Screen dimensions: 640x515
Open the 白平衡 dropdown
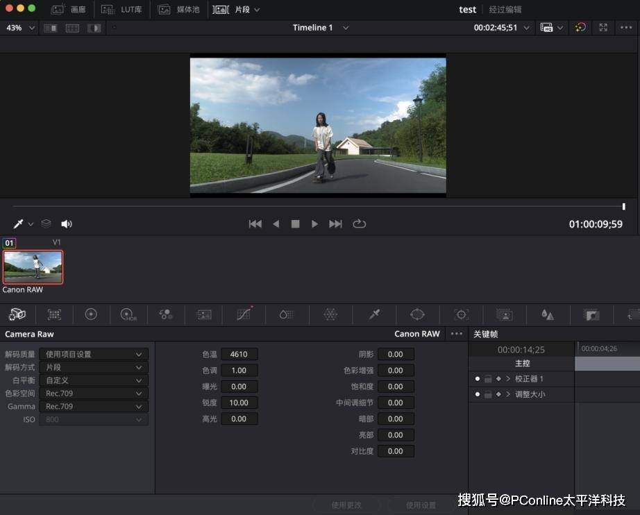tap(93, 380)
